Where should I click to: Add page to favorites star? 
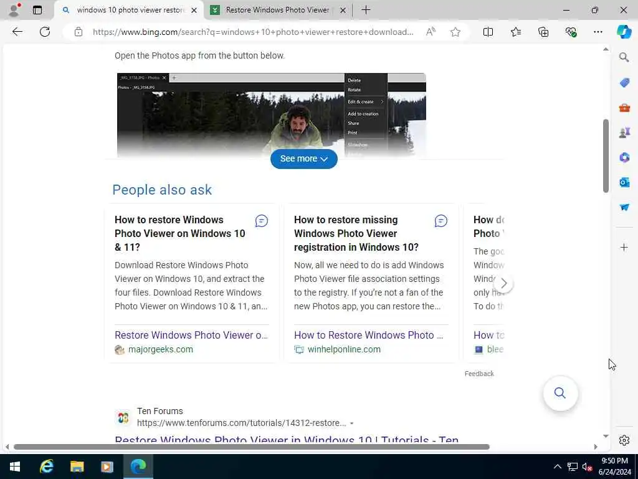[455, 32]
